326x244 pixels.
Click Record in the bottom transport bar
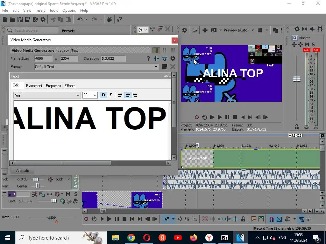pyautogui.click(x=86, y=219)
